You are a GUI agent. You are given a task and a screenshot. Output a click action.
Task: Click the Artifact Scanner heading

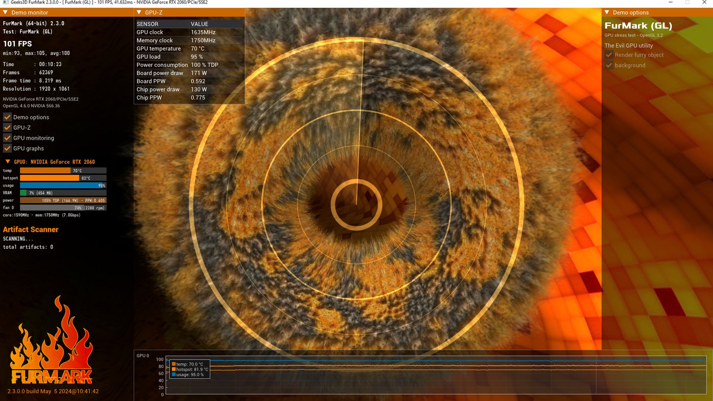(31, 229)
